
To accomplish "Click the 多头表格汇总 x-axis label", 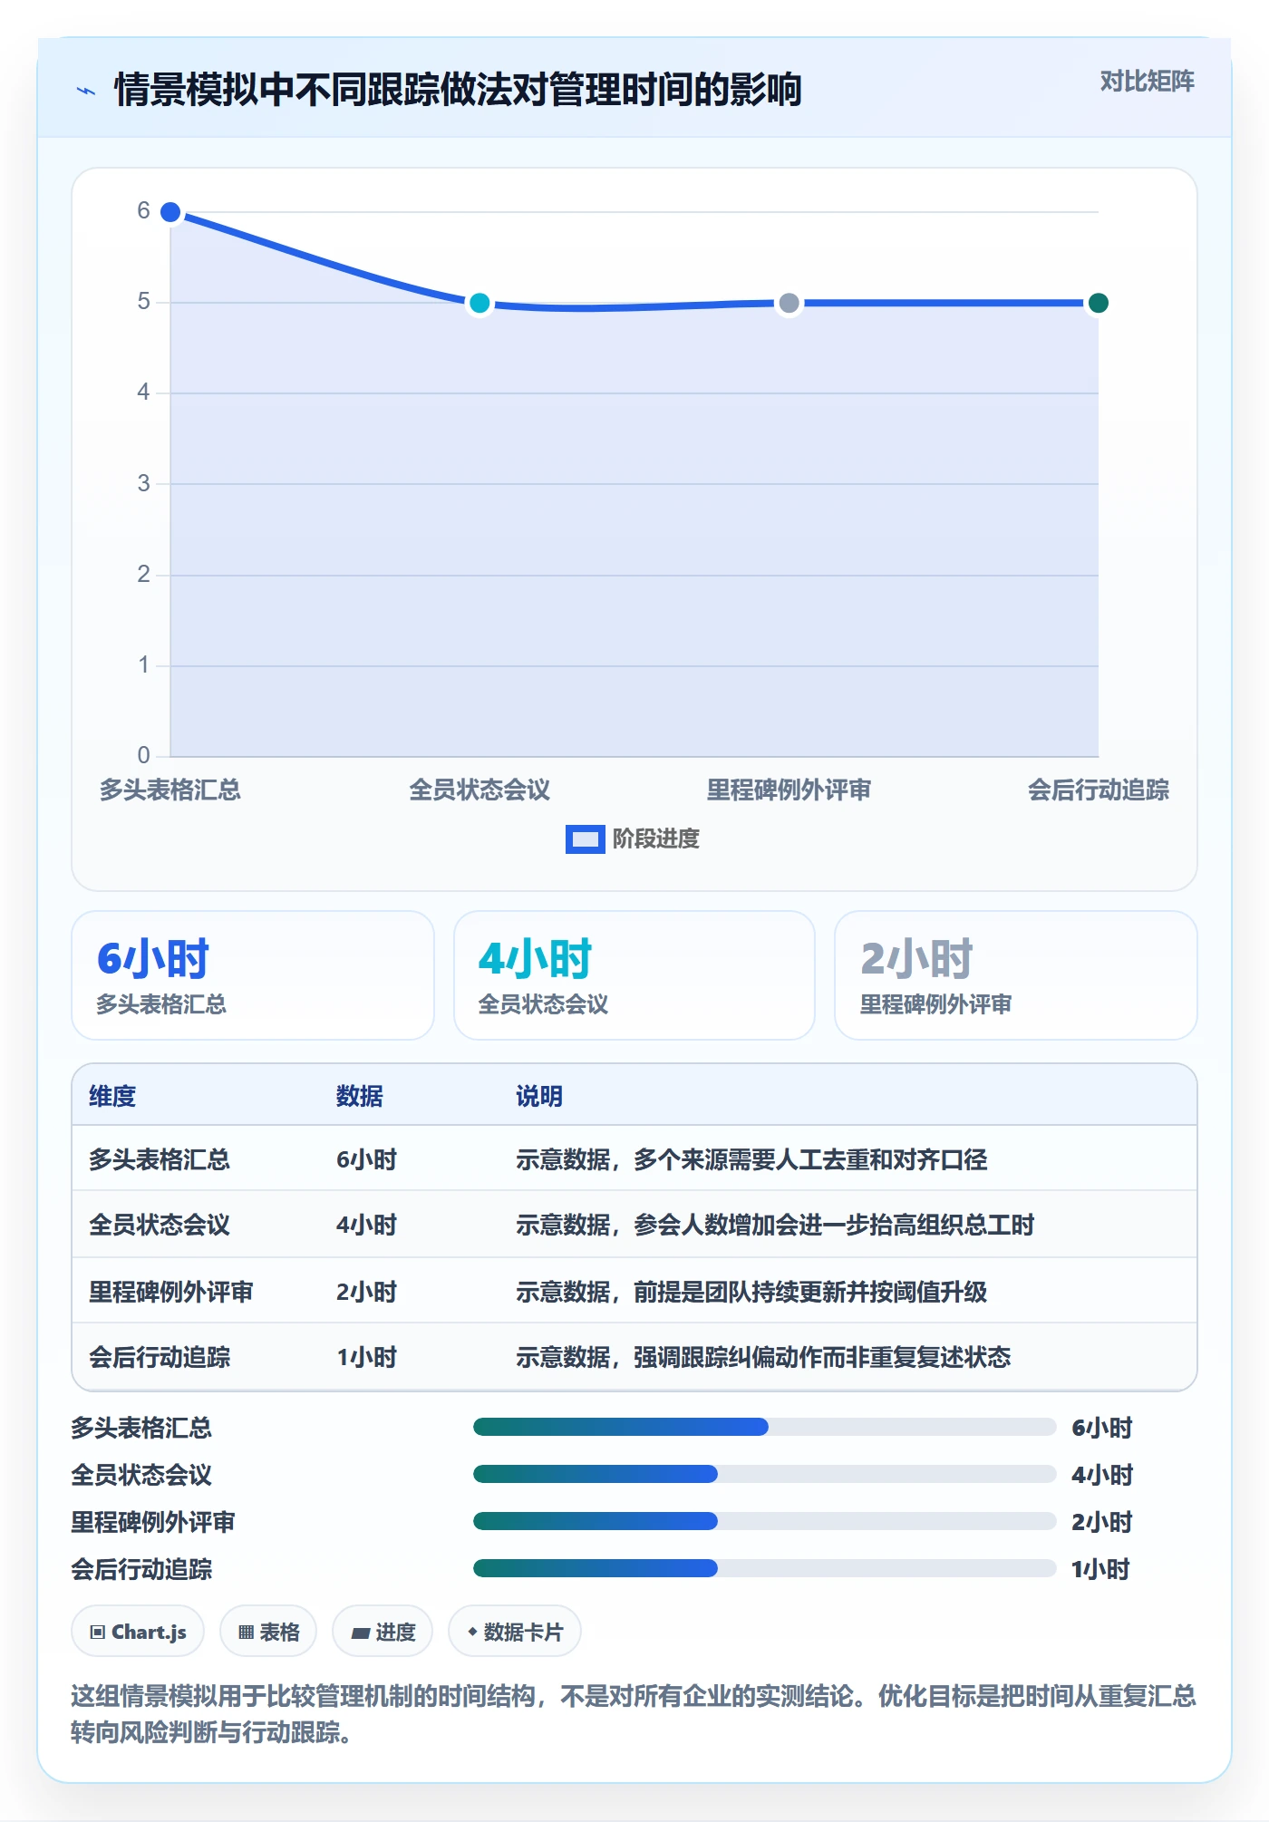I will (170, 790).
